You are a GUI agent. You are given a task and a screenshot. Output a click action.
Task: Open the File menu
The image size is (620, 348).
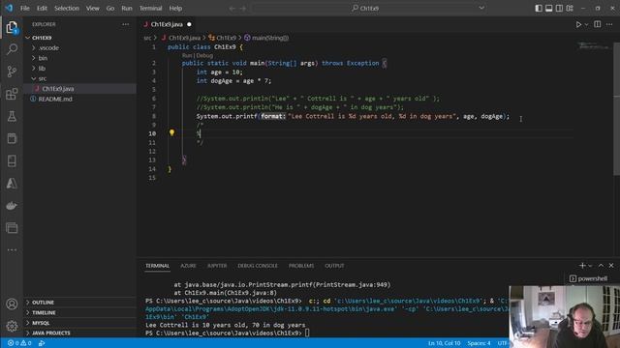click(25, 9)
